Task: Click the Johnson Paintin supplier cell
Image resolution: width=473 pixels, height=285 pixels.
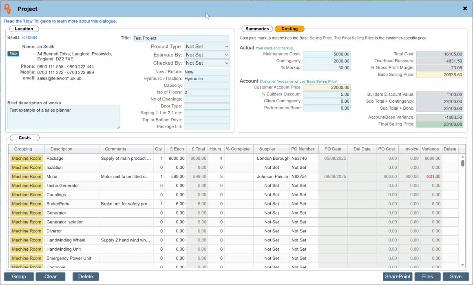Action: (x=272, y=177)
